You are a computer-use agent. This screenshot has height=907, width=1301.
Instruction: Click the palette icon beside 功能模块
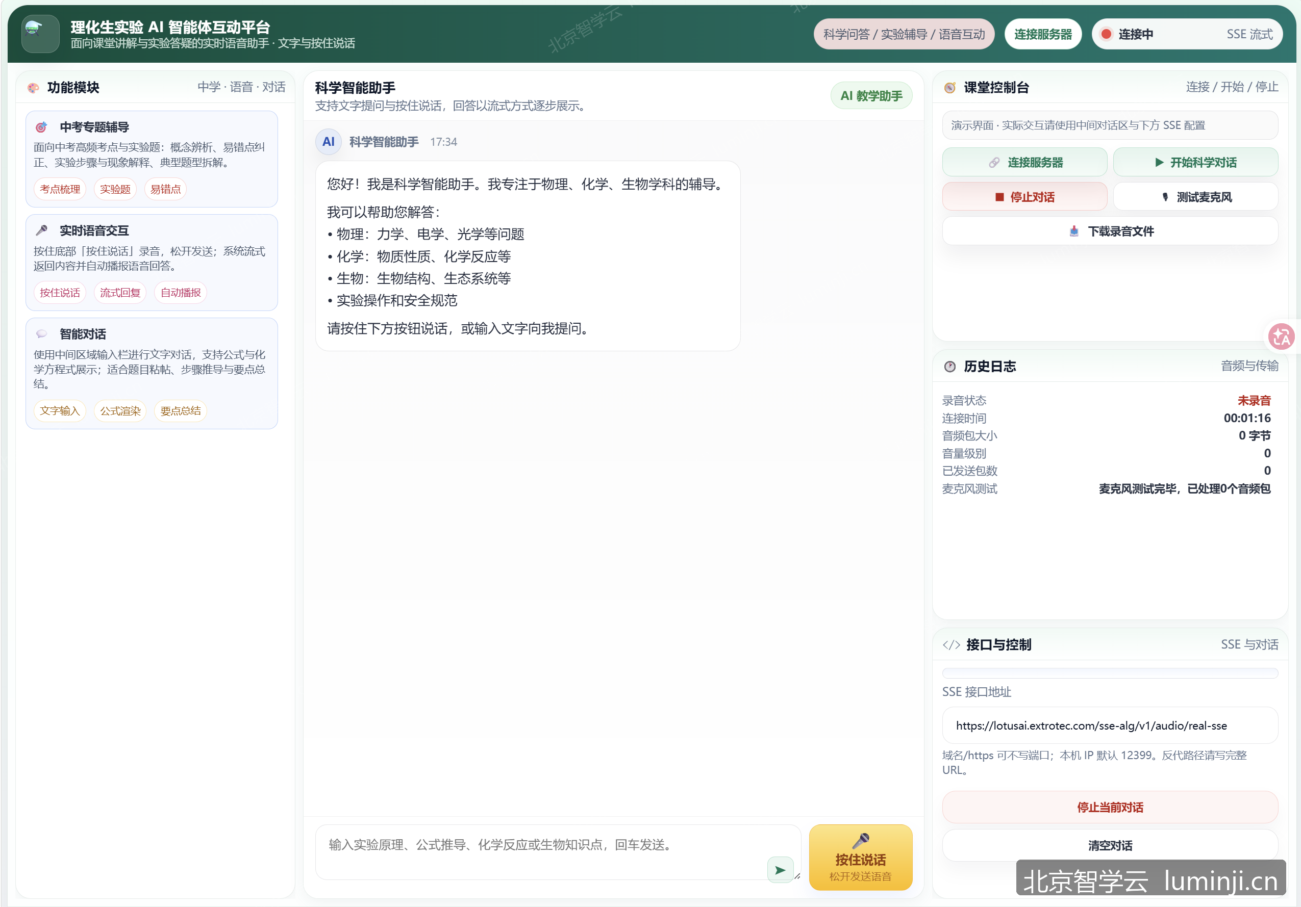point(34,88)
